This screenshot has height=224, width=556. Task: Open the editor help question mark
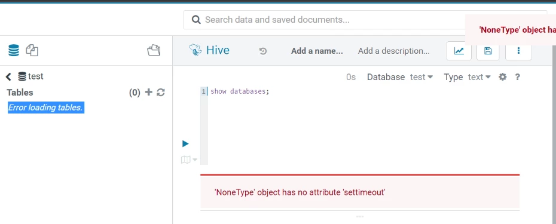[x=517, y=77]
